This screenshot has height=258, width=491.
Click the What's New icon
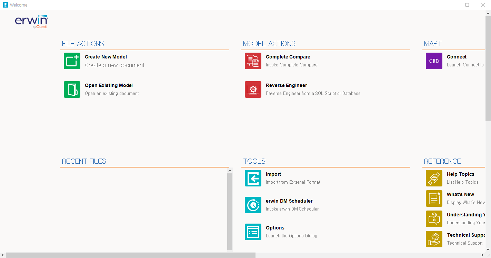coord(434,198)
